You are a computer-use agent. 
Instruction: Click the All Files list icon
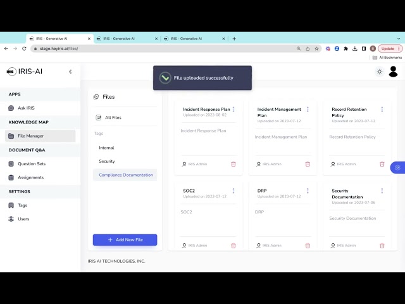pyautogui.click(x=99, y=118)
